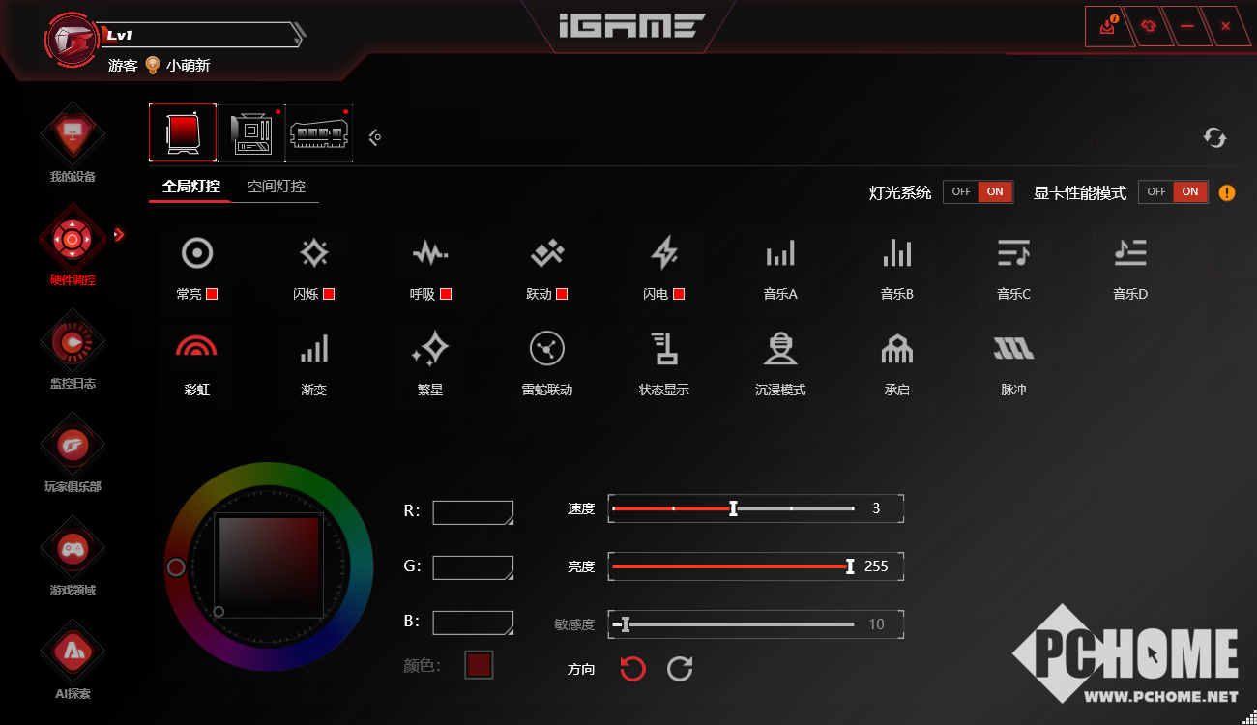Click the 亮度 brightness slider track
Viewport: 1257px width, 725px height.
734,566
